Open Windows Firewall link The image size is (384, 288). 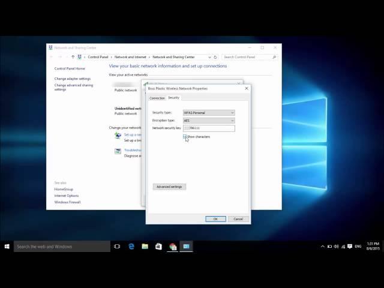[67, 202]
